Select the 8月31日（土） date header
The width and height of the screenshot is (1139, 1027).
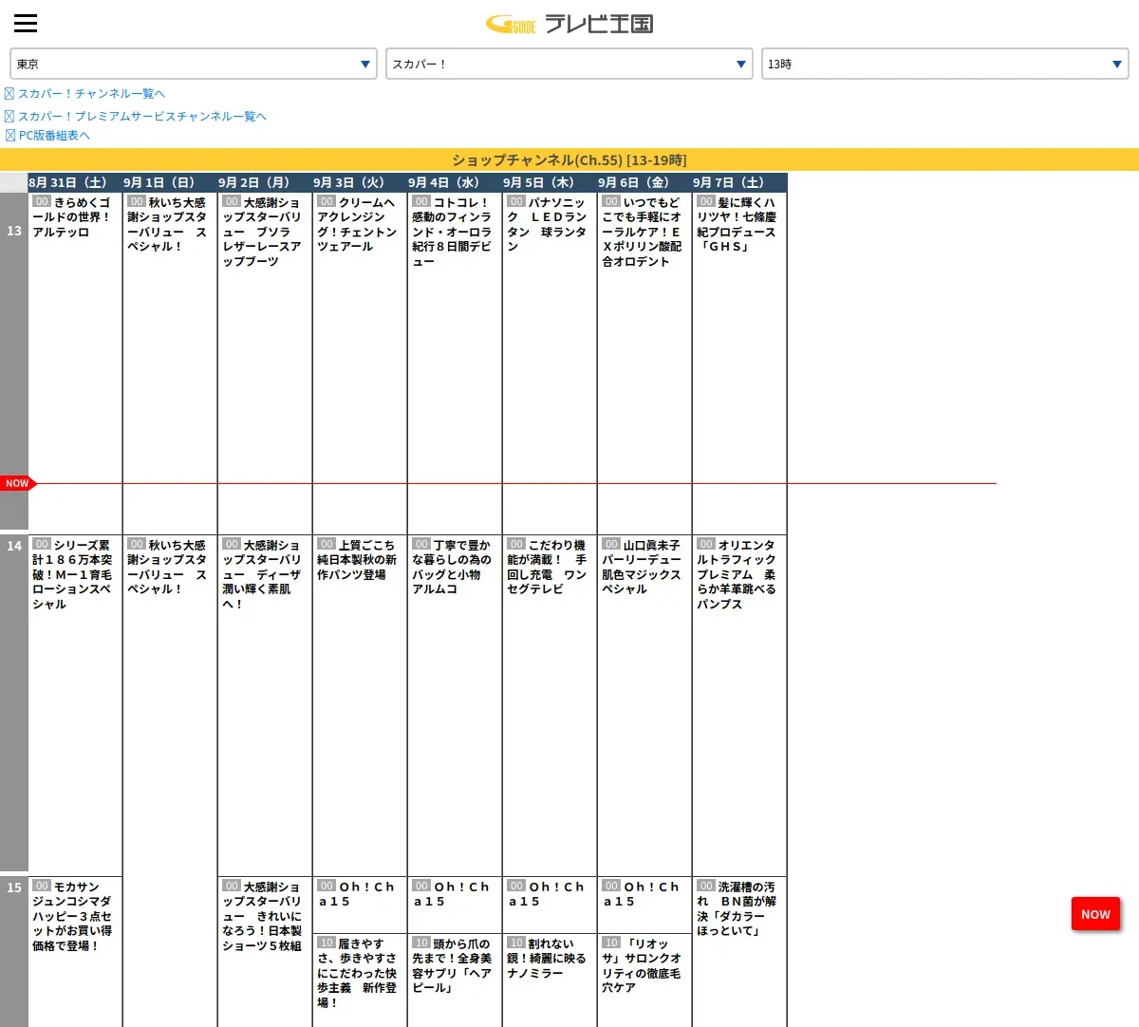[x=75, y=182]
